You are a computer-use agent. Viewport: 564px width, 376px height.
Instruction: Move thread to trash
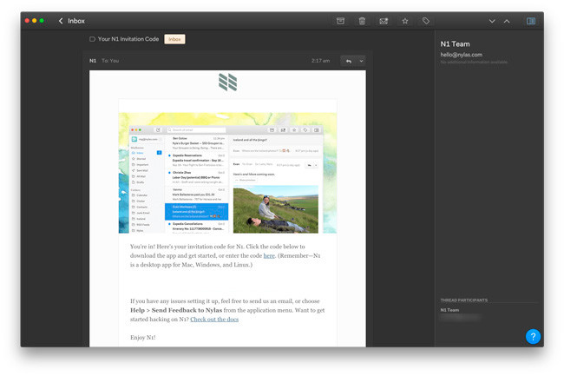[362, 21]
